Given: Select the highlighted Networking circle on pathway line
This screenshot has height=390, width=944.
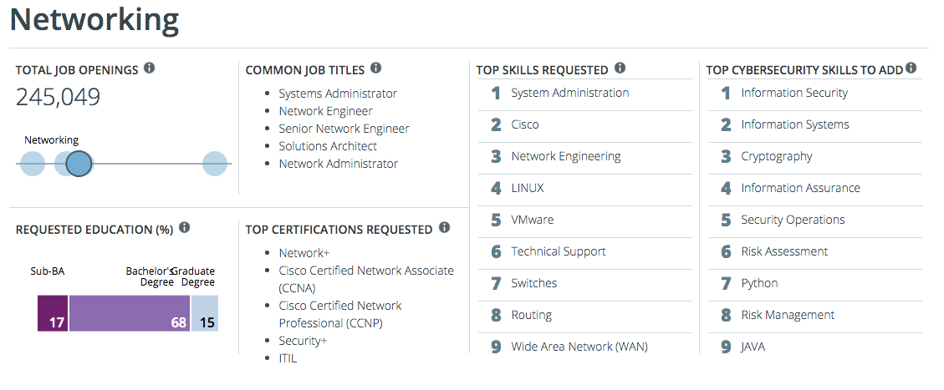Looking at the screenshot, I should point(79,164).
